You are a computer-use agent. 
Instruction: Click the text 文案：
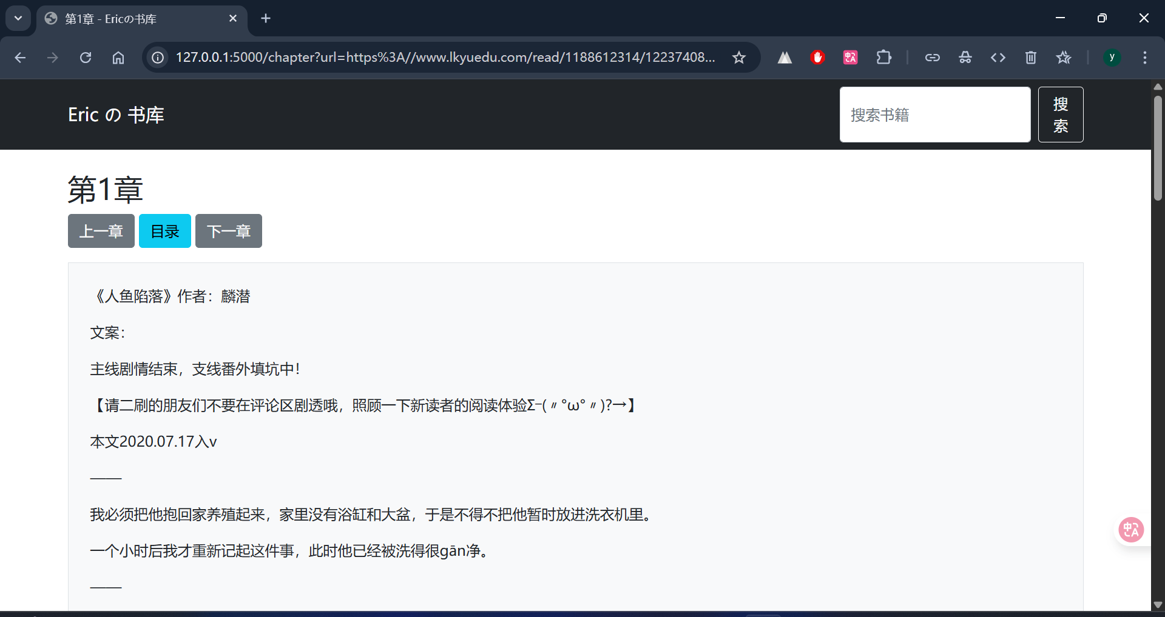[x=108, y=333]
